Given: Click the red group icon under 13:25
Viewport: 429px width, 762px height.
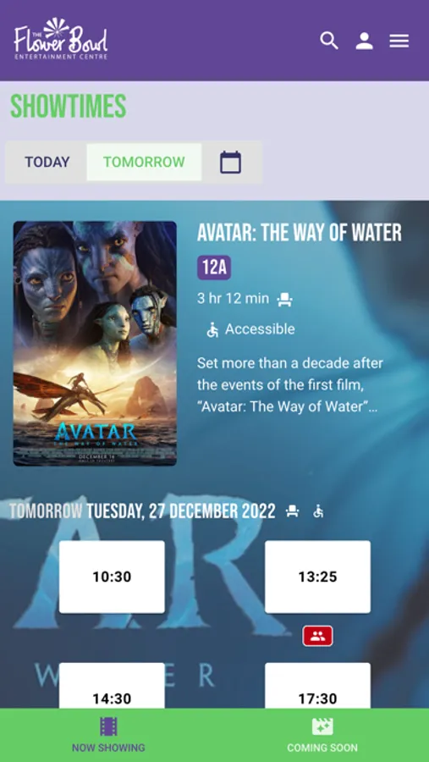Looking at the screenshot, I should 318,636.
